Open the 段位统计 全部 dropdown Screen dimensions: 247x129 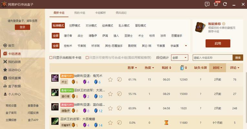point(180,58)
